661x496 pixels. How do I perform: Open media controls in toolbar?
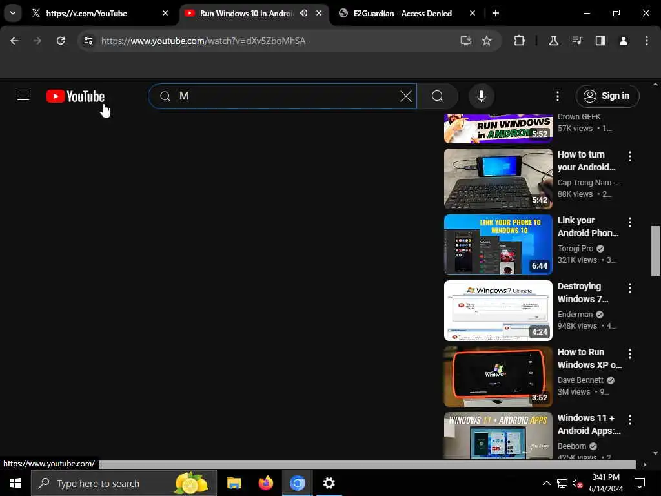[x=577, y=41]
